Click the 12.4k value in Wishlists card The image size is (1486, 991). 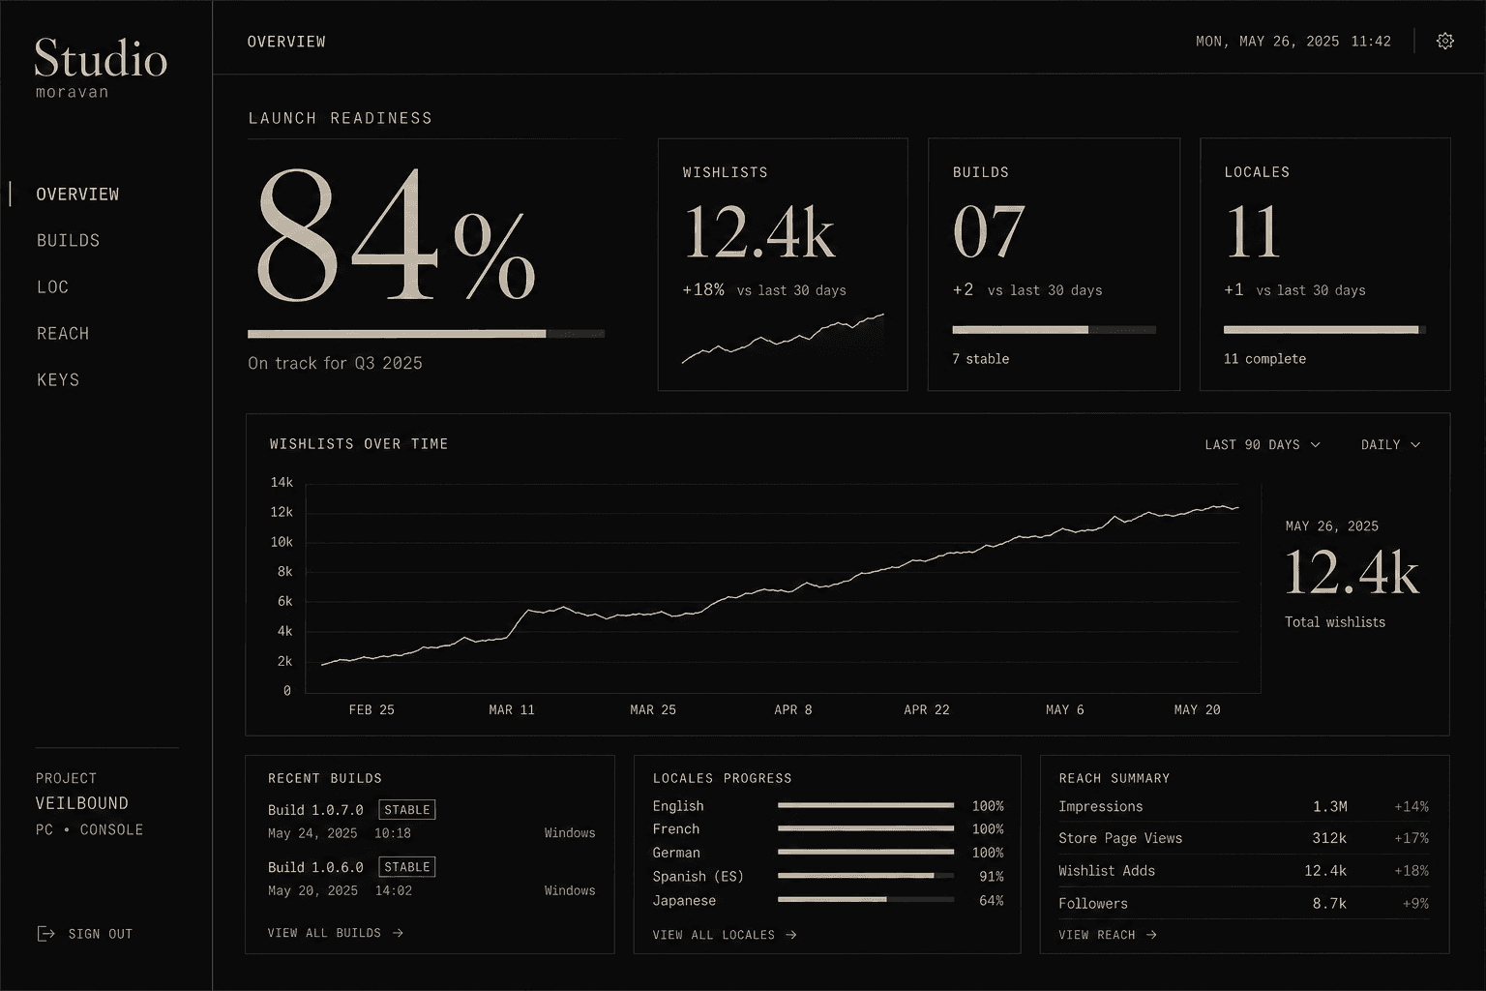tap(759, 232)
